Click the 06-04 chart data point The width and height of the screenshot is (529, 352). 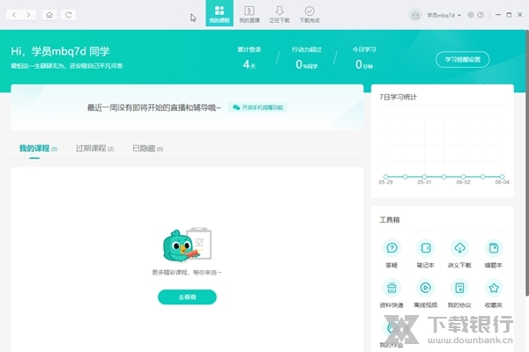[503, 177]
